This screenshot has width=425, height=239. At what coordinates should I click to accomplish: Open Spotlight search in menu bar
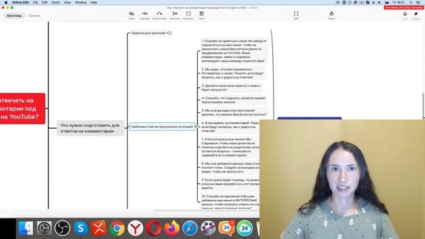(x=411, y=3)
